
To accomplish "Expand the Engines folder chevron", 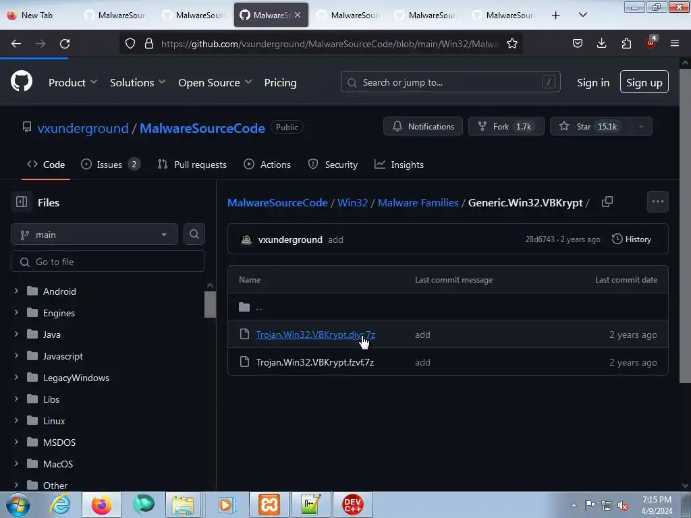I will (x=16, y=312).
